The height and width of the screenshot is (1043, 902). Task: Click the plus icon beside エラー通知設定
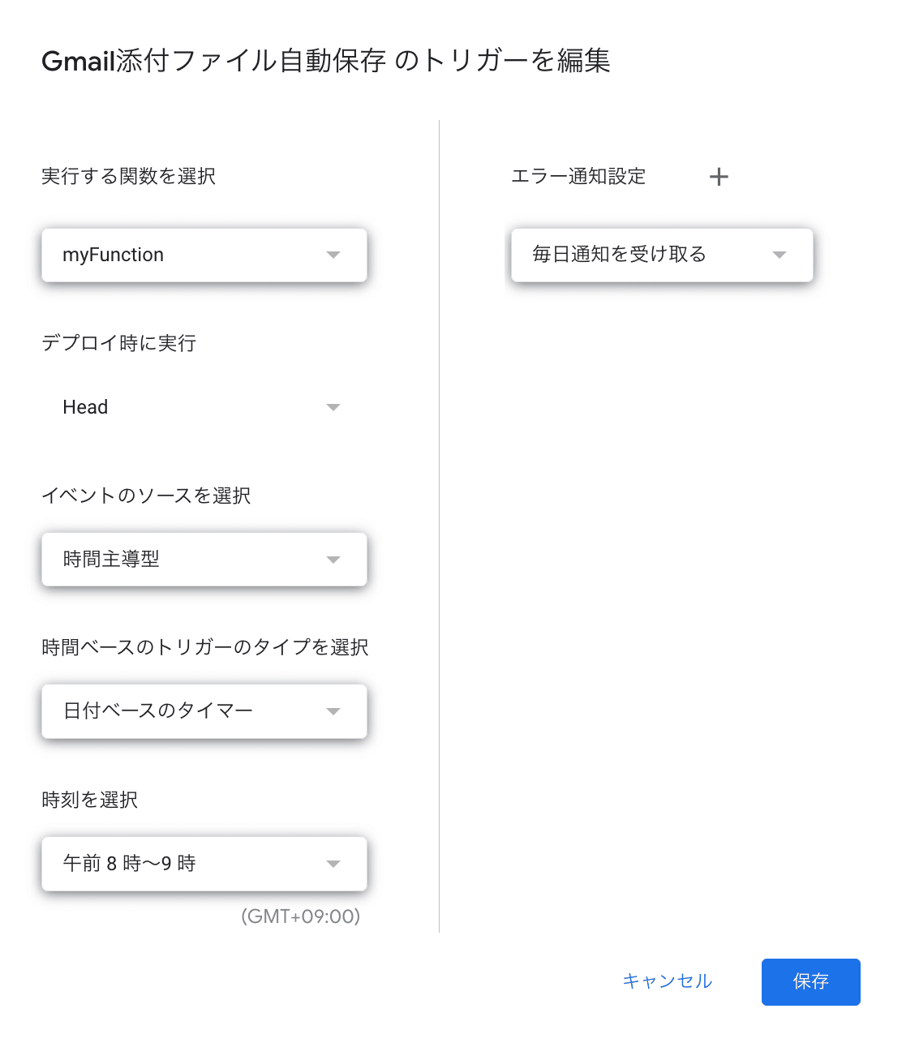(x=719, y=176)
